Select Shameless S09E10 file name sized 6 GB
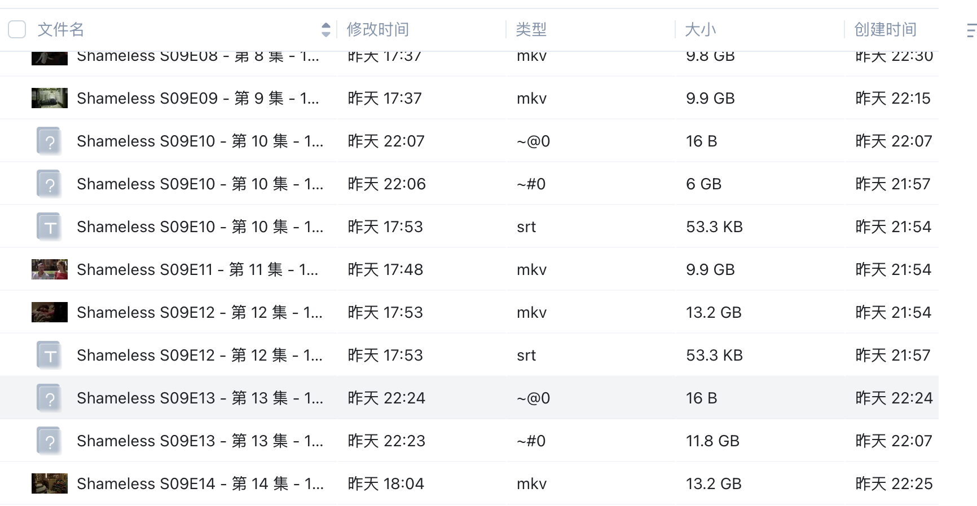Screen dimensions: 977x506 [x=200, y=184]
